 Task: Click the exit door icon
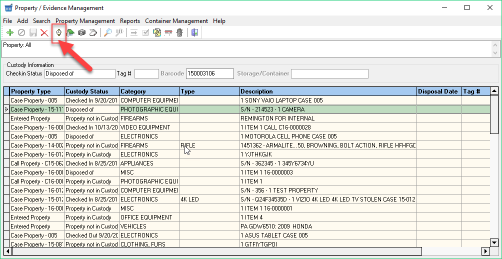[194, 33]
